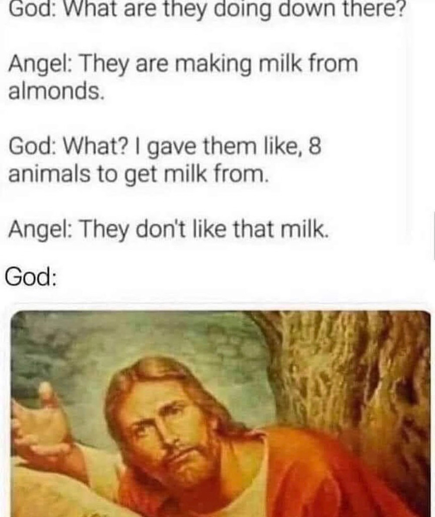Click the final "God:" label above painting

pyautogui.click(x=30, y=277)
